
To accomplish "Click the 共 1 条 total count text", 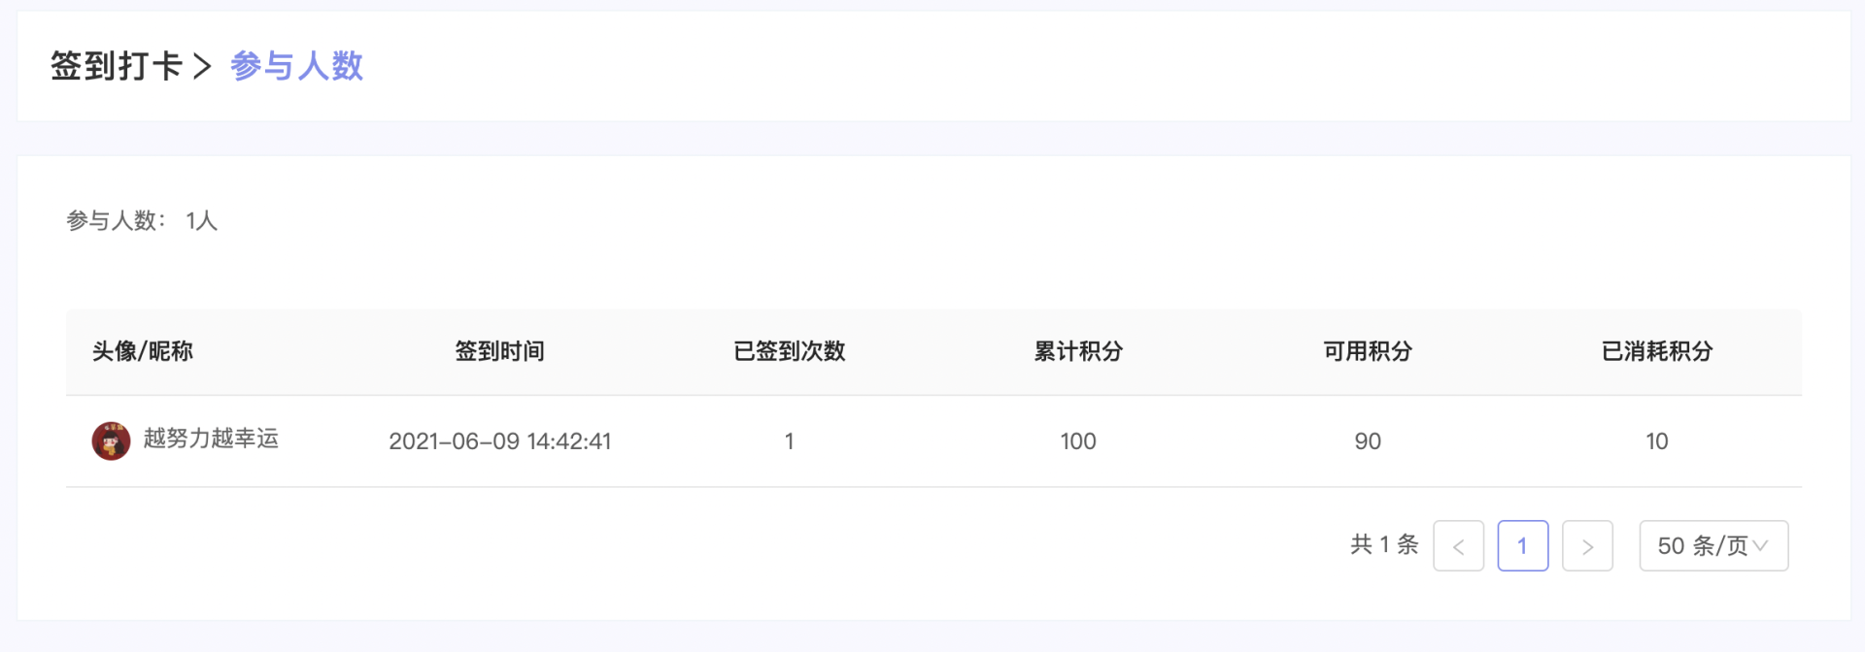I will 1384,545.
